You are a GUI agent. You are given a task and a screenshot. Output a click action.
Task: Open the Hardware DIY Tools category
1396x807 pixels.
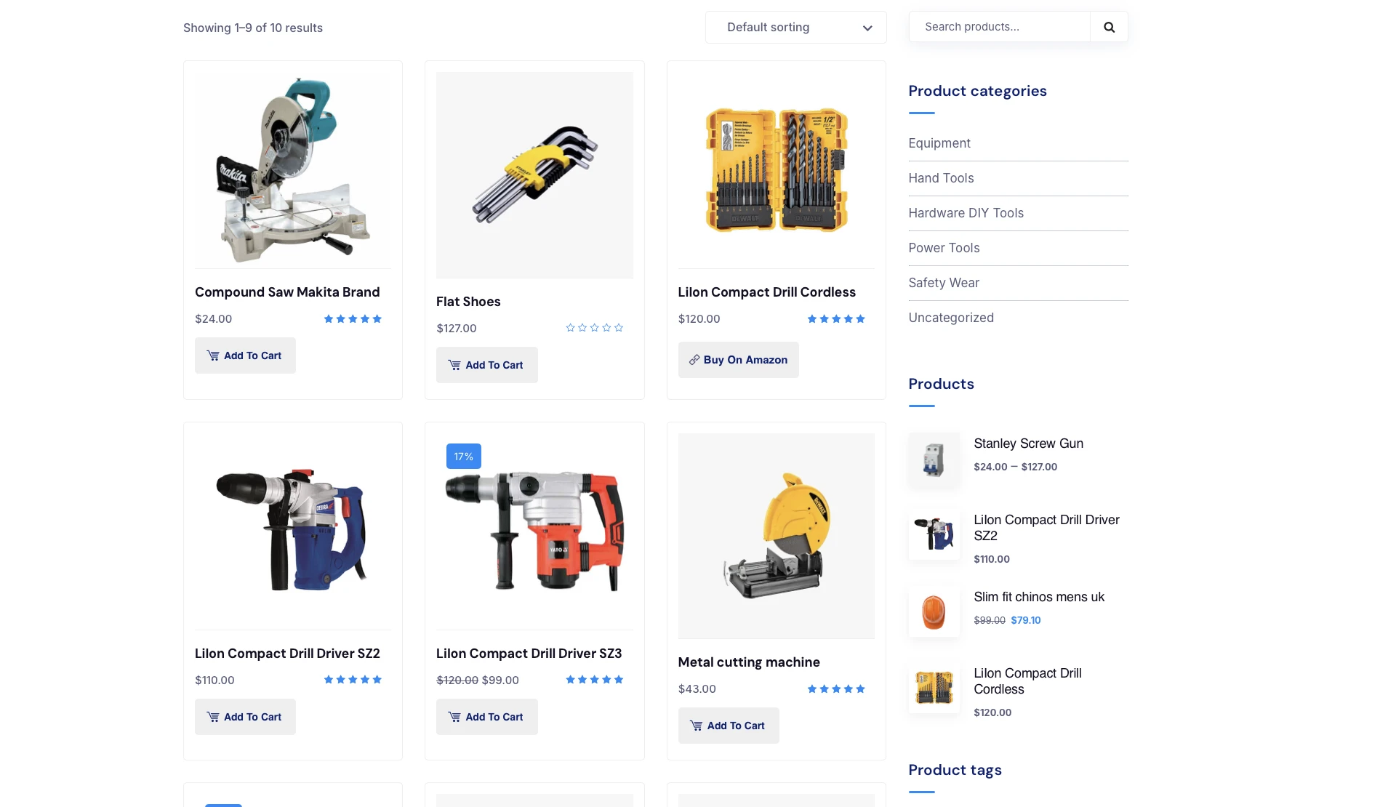click(x=965, y=213)
